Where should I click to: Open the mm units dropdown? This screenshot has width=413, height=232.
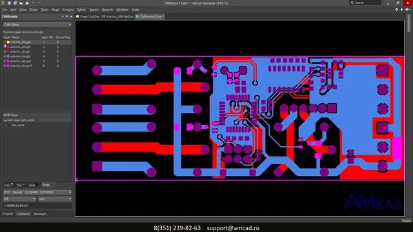(x=55, y=199)
